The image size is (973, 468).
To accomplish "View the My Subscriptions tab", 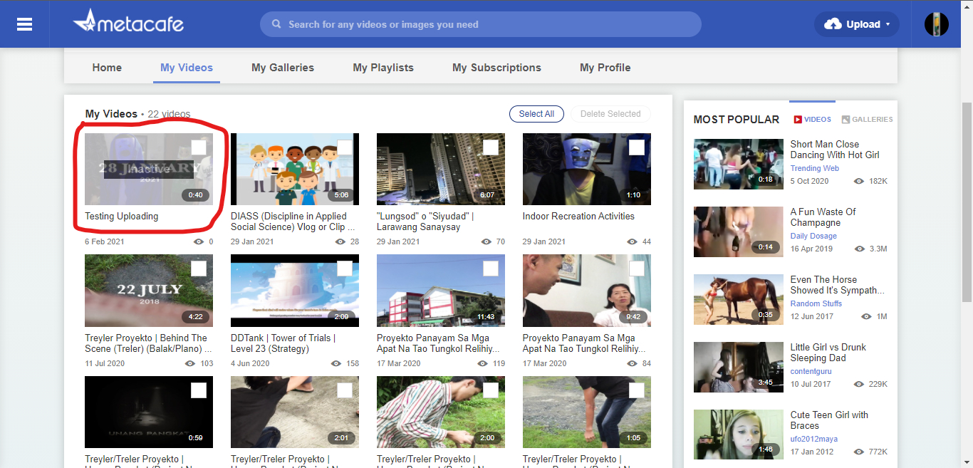I will [x=496, y=68].
